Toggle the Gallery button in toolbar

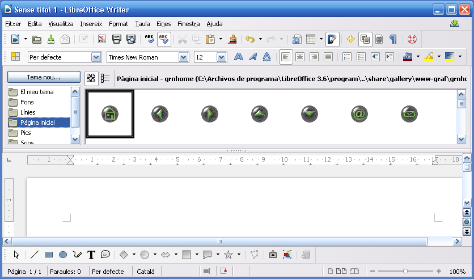point(365,39)
